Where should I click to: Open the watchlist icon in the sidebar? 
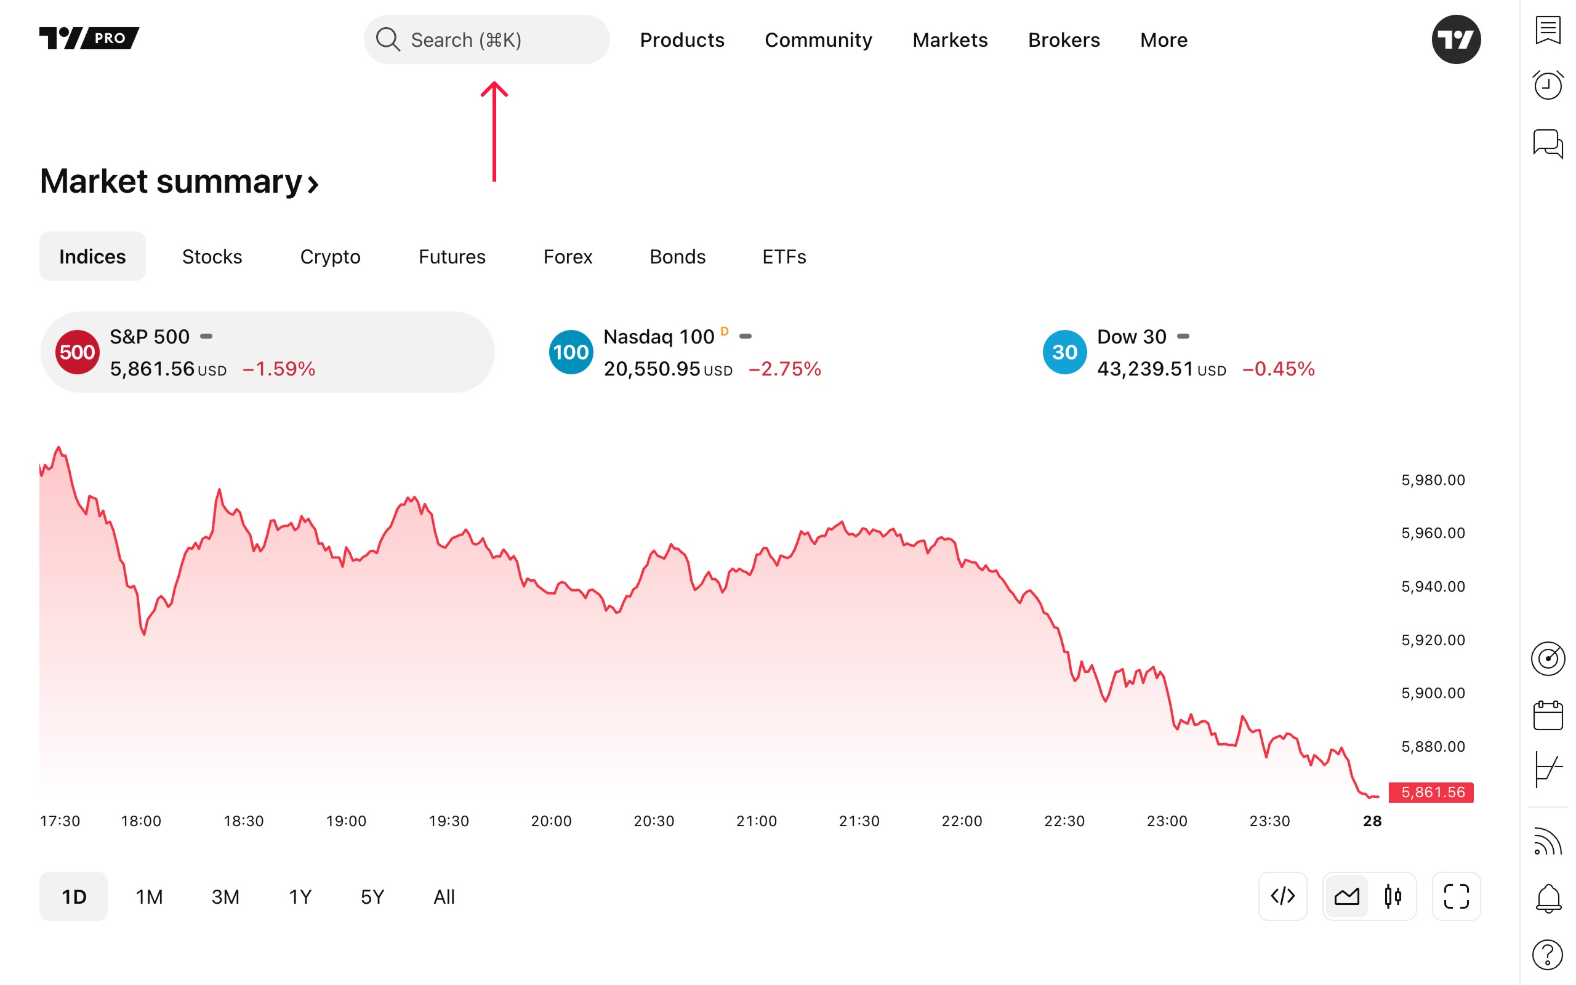point(1547,30)
